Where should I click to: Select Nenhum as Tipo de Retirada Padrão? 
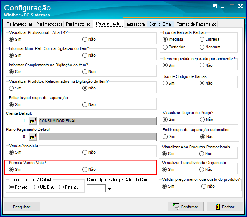tap(210, 47)
